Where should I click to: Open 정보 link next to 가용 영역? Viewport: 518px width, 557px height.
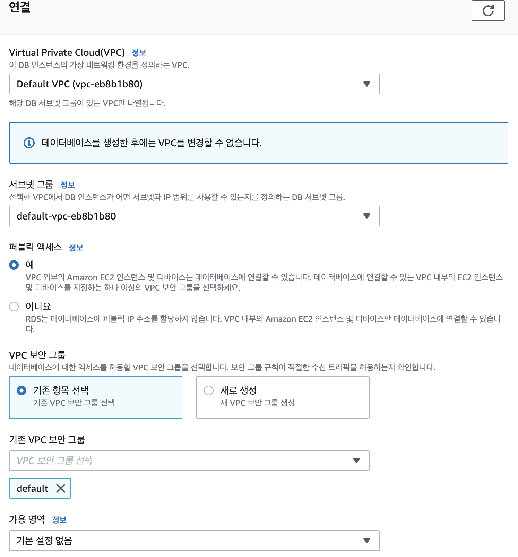59,520
